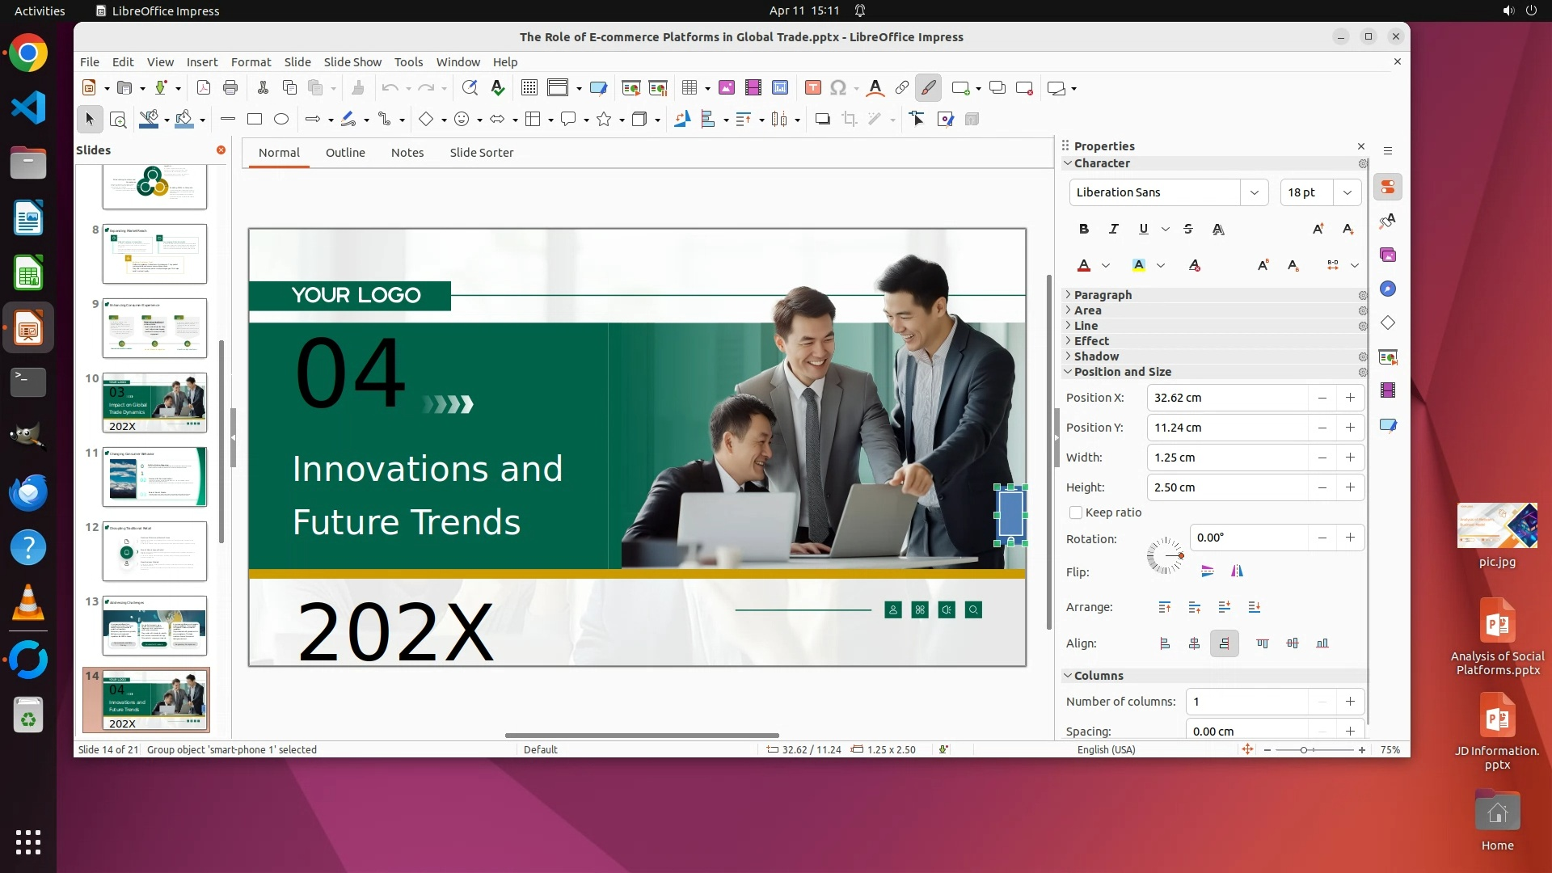Select the slide 12 thumbnail
1552x873 pixels.
154,551
